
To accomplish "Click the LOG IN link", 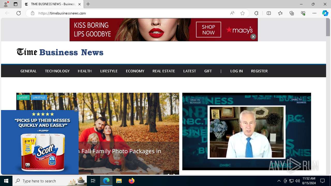I will tap(237, 71).
